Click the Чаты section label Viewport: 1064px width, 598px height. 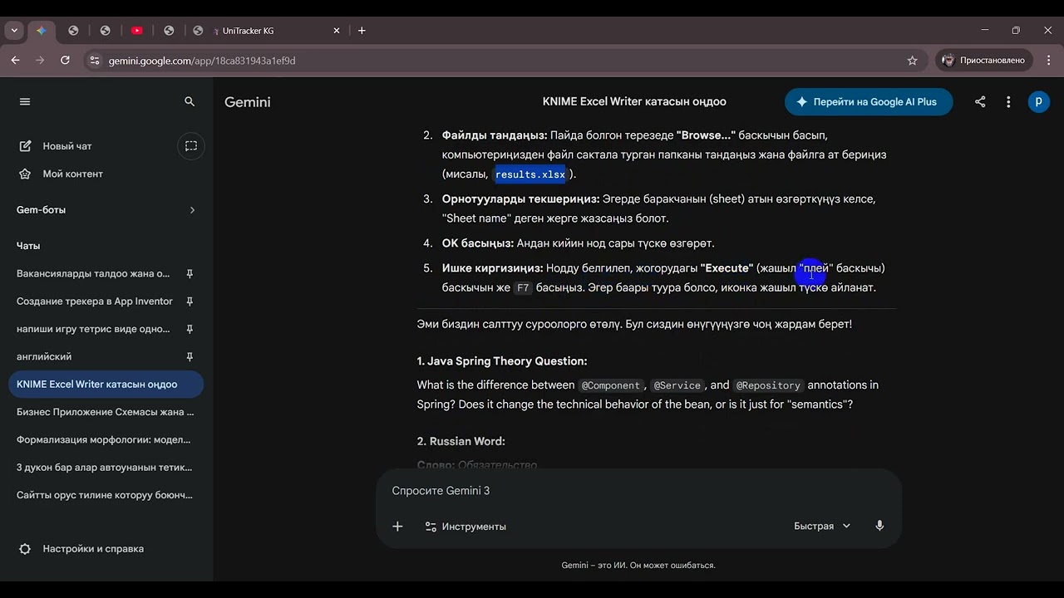(x=28, y=246)
